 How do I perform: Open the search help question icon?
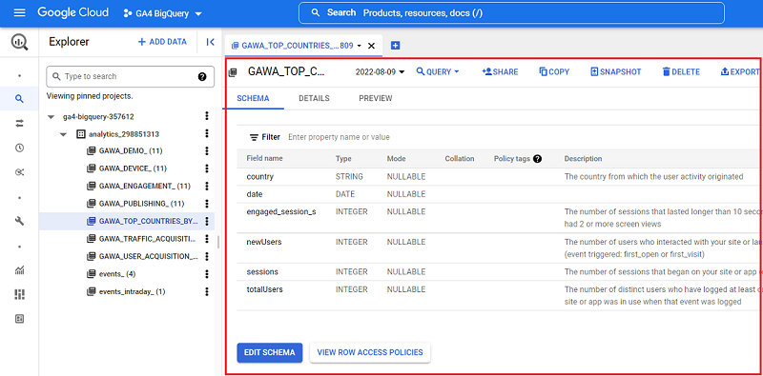click(x=202, y=76)
